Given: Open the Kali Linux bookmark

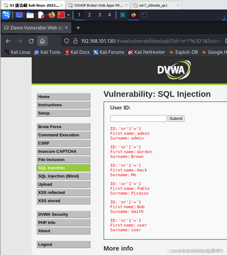Looking at the screenshot, I should [17, 52].
